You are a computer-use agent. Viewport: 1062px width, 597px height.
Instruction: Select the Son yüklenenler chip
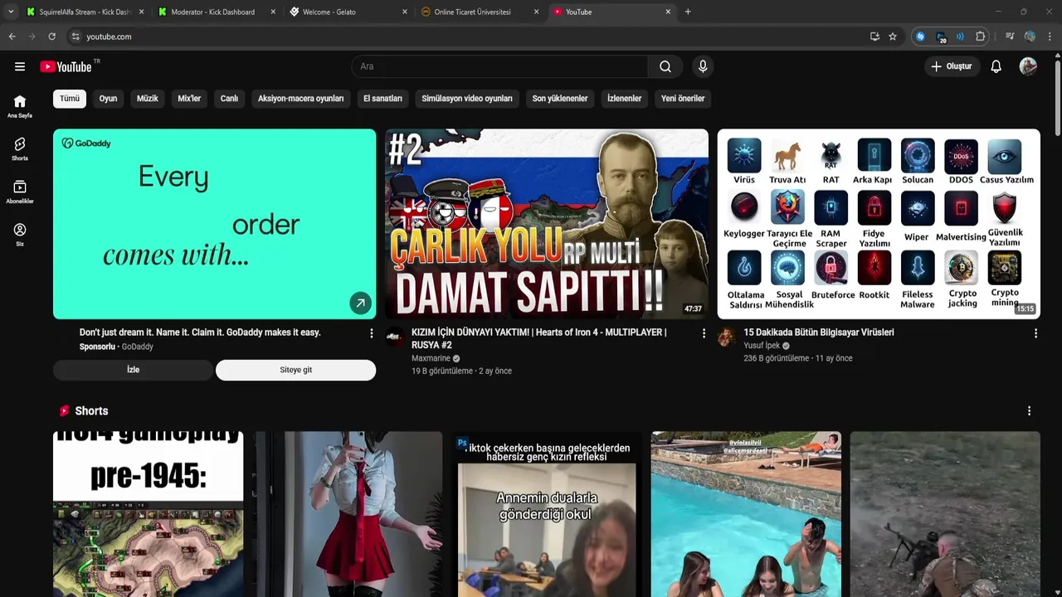[x=560, y=99]
